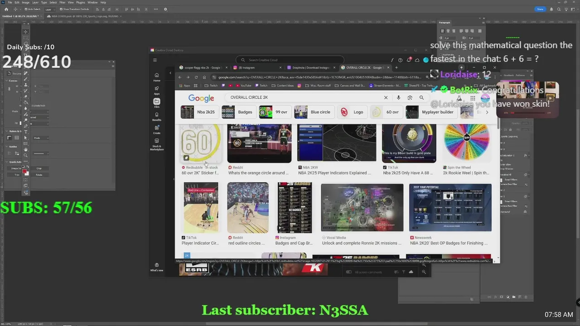Click the Crop quick action button
The image size is (580, 326).
(39, 168)
